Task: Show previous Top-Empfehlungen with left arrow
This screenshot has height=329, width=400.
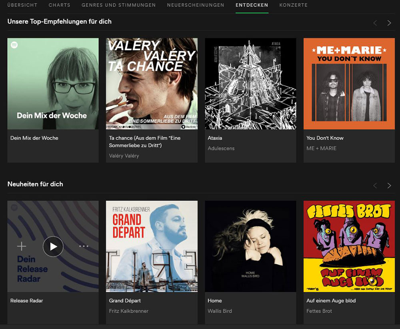Action: pyautogui.click(x=375, y=23)
